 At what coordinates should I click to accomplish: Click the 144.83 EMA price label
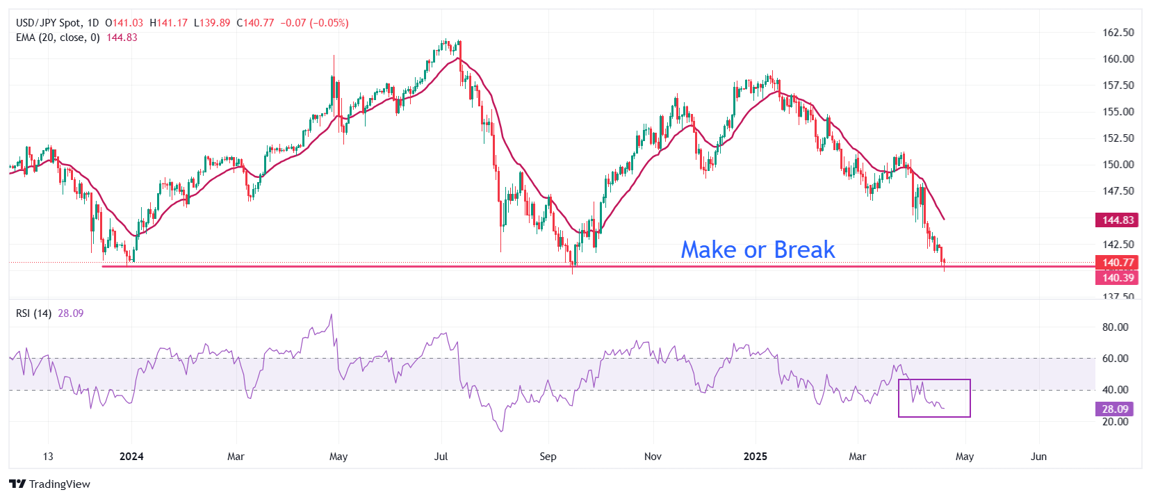click(1118, 220)
